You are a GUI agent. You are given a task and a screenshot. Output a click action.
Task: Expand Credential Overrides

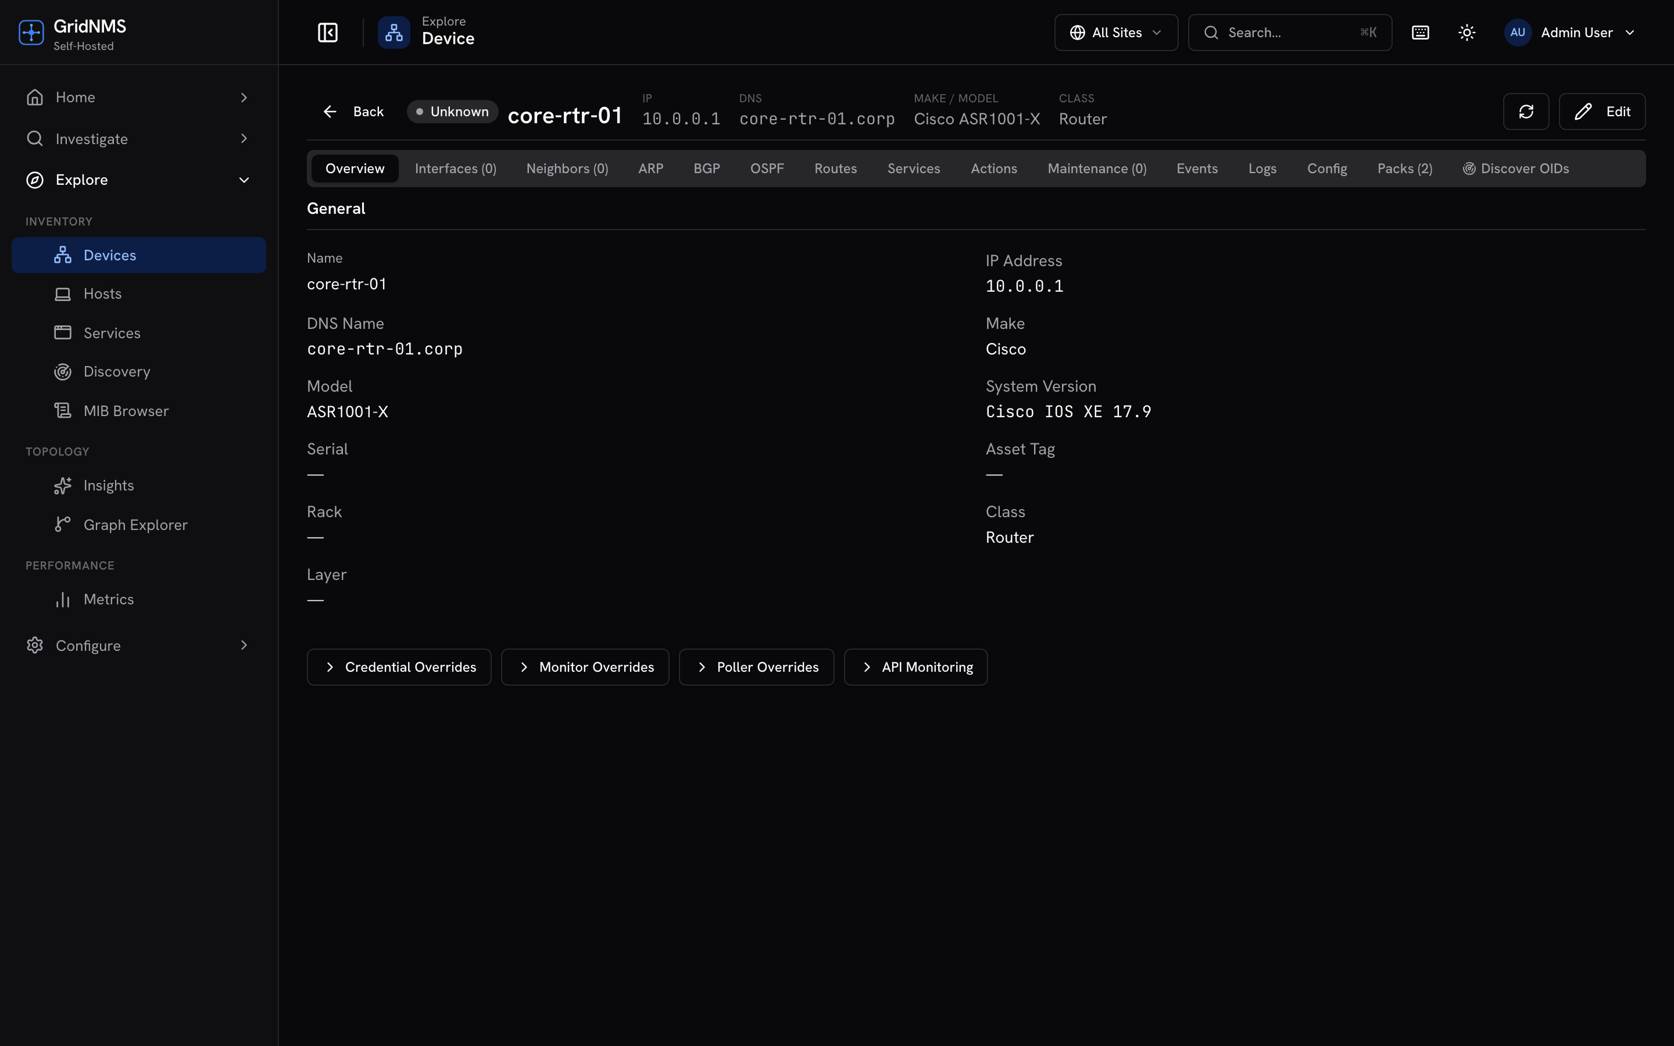tap(399, 667)
